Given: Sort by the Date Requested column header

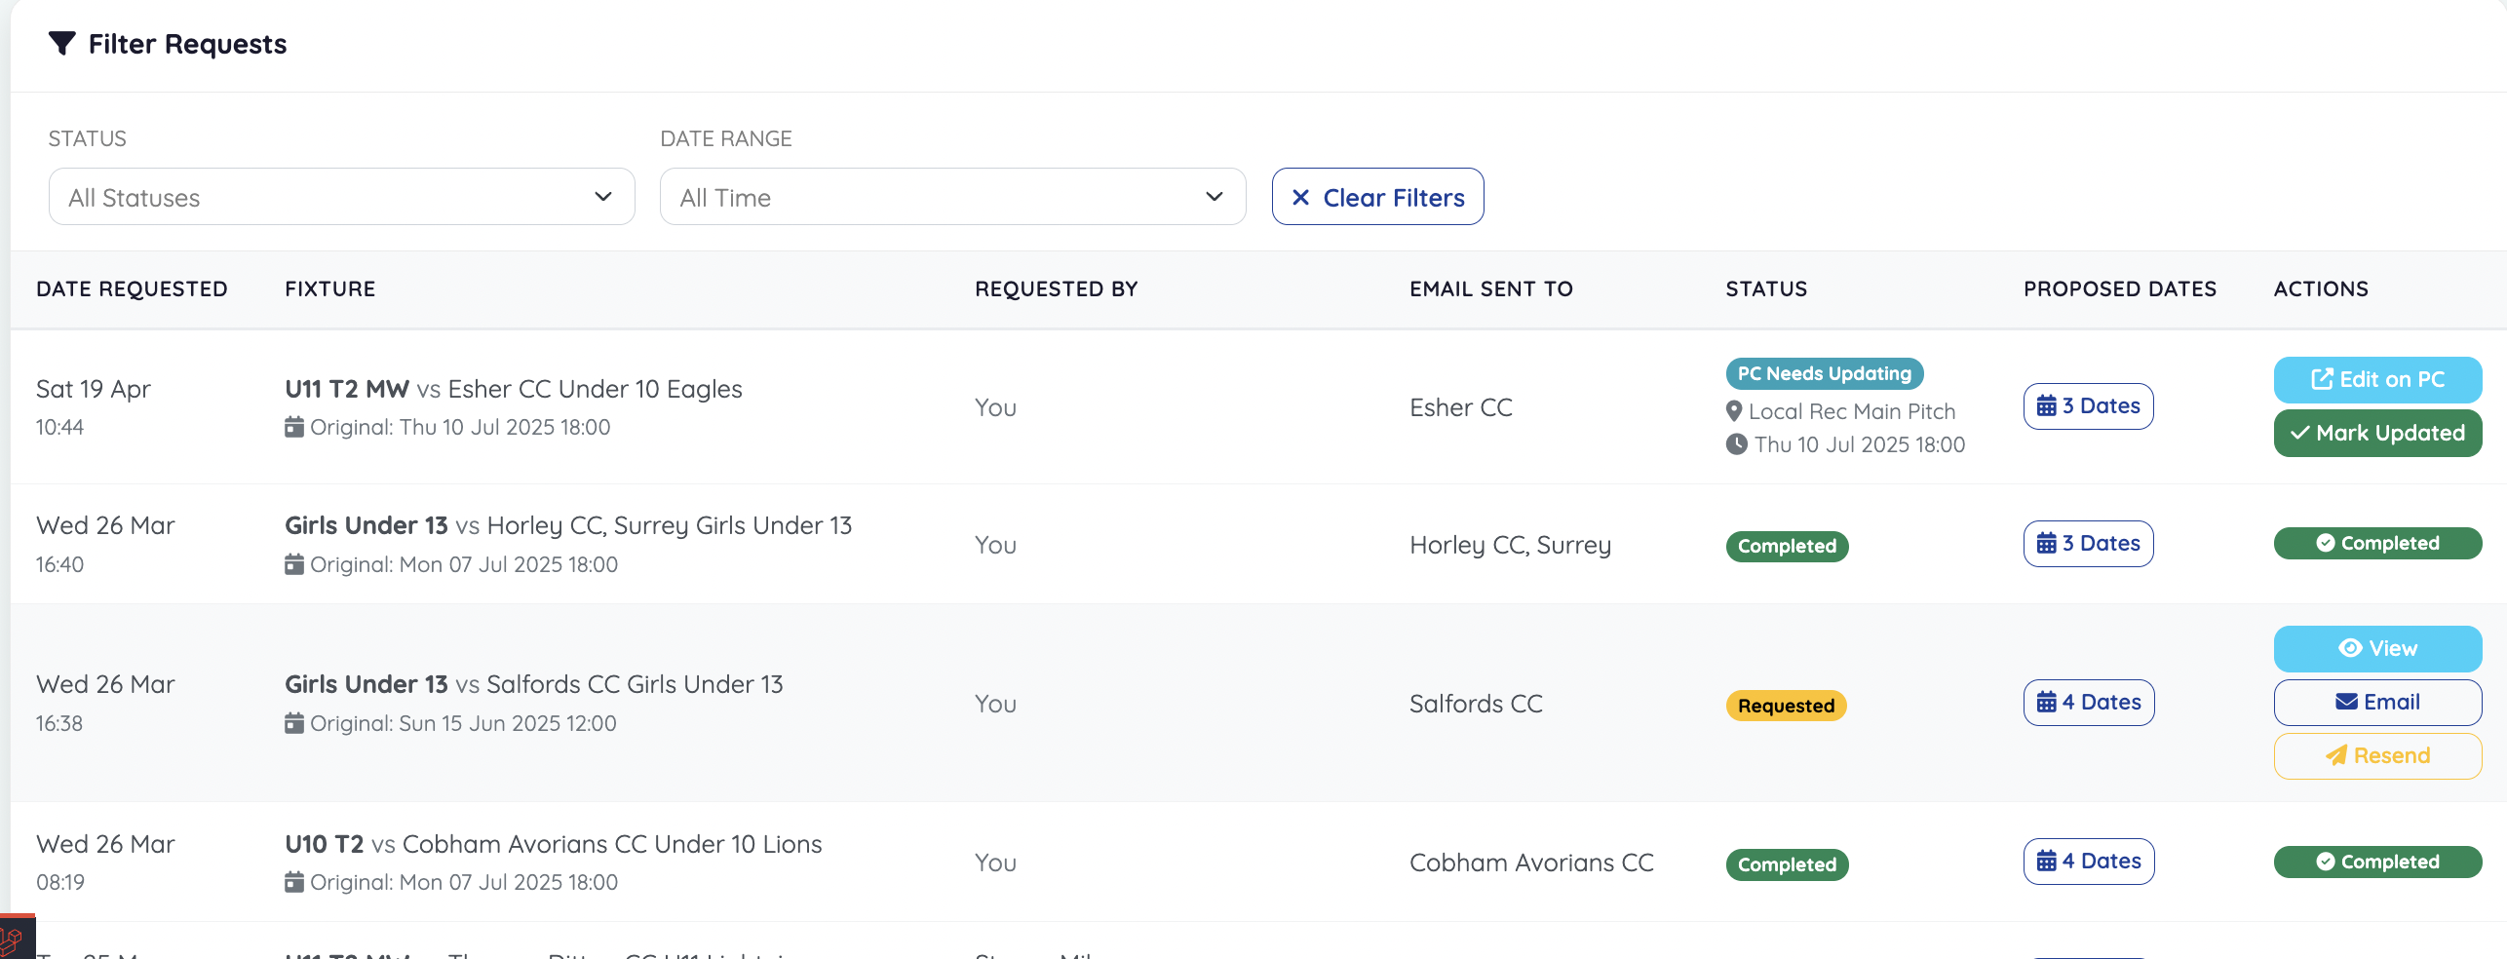Looking at the screenshot, I should tap(133, 288).
